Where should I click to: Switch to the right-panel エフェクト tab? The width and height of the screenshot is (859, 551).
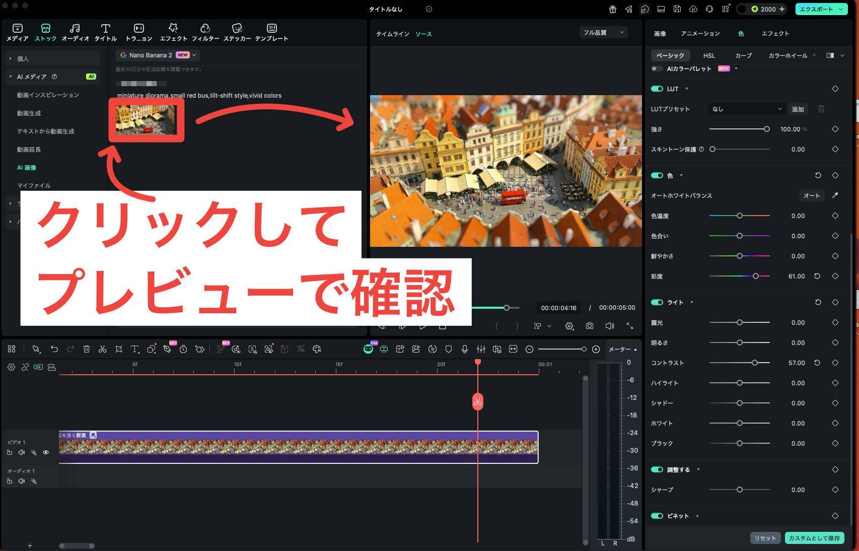pos(775,34)
